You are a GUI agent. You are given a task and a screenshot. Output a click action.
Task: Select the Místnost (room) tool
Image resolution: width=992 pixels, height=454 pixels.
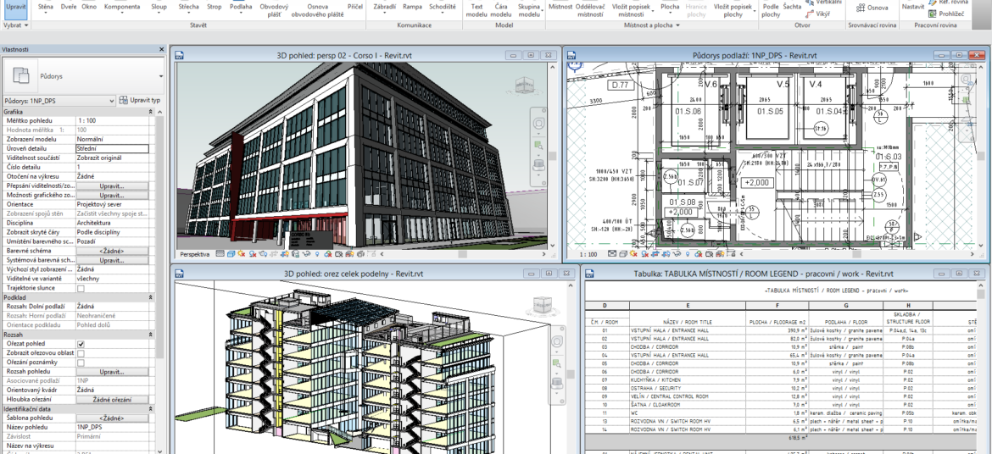pyautogui.click(x=560, y=6)
